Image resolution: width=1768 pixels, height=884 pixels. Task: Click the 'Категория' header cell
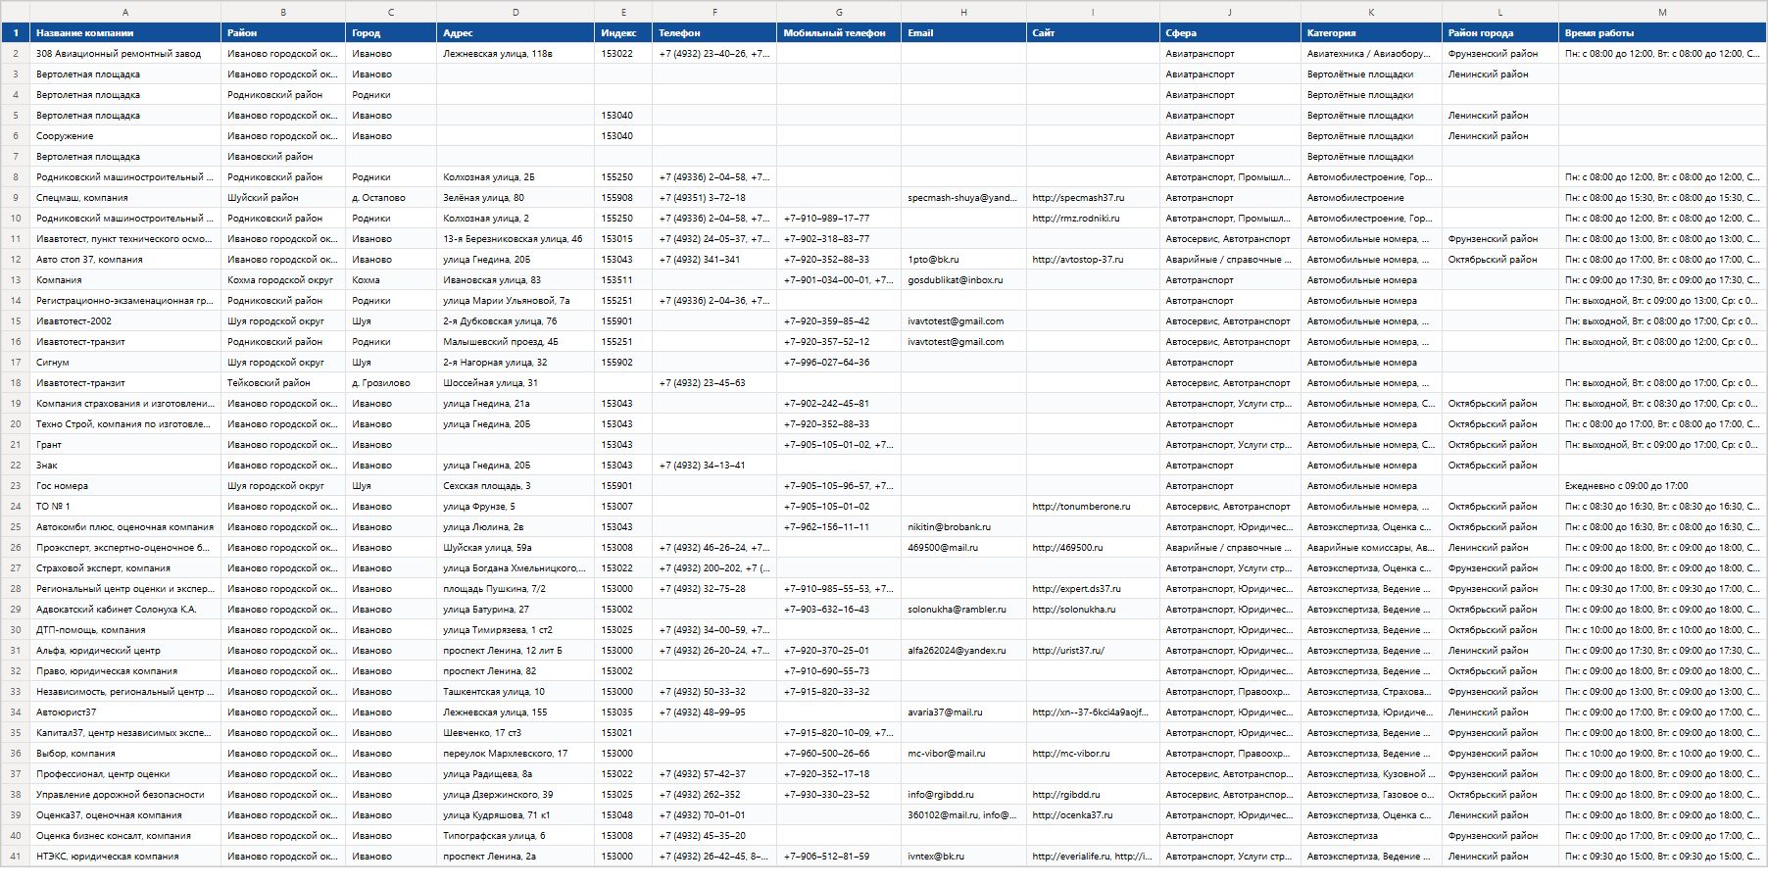coord(1371,33)
